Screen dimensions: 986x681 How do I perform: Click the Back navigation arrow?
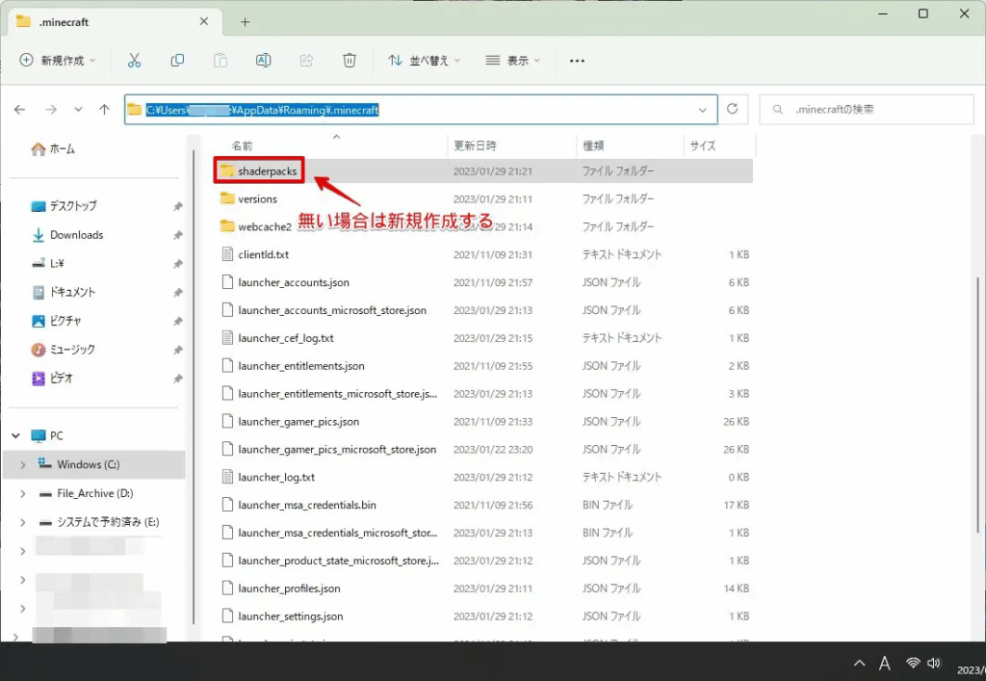(20, 110)
